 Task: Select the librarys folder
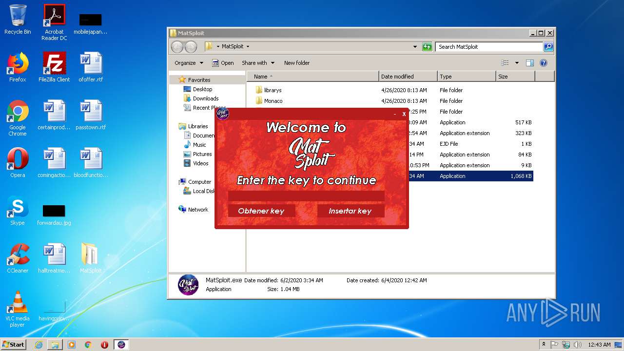(390, 90)
